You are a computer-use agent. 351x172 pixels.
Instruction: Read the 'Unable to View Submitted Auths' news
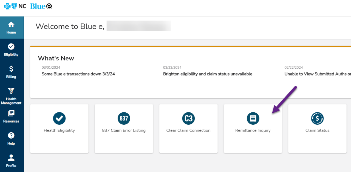(318, 74)
